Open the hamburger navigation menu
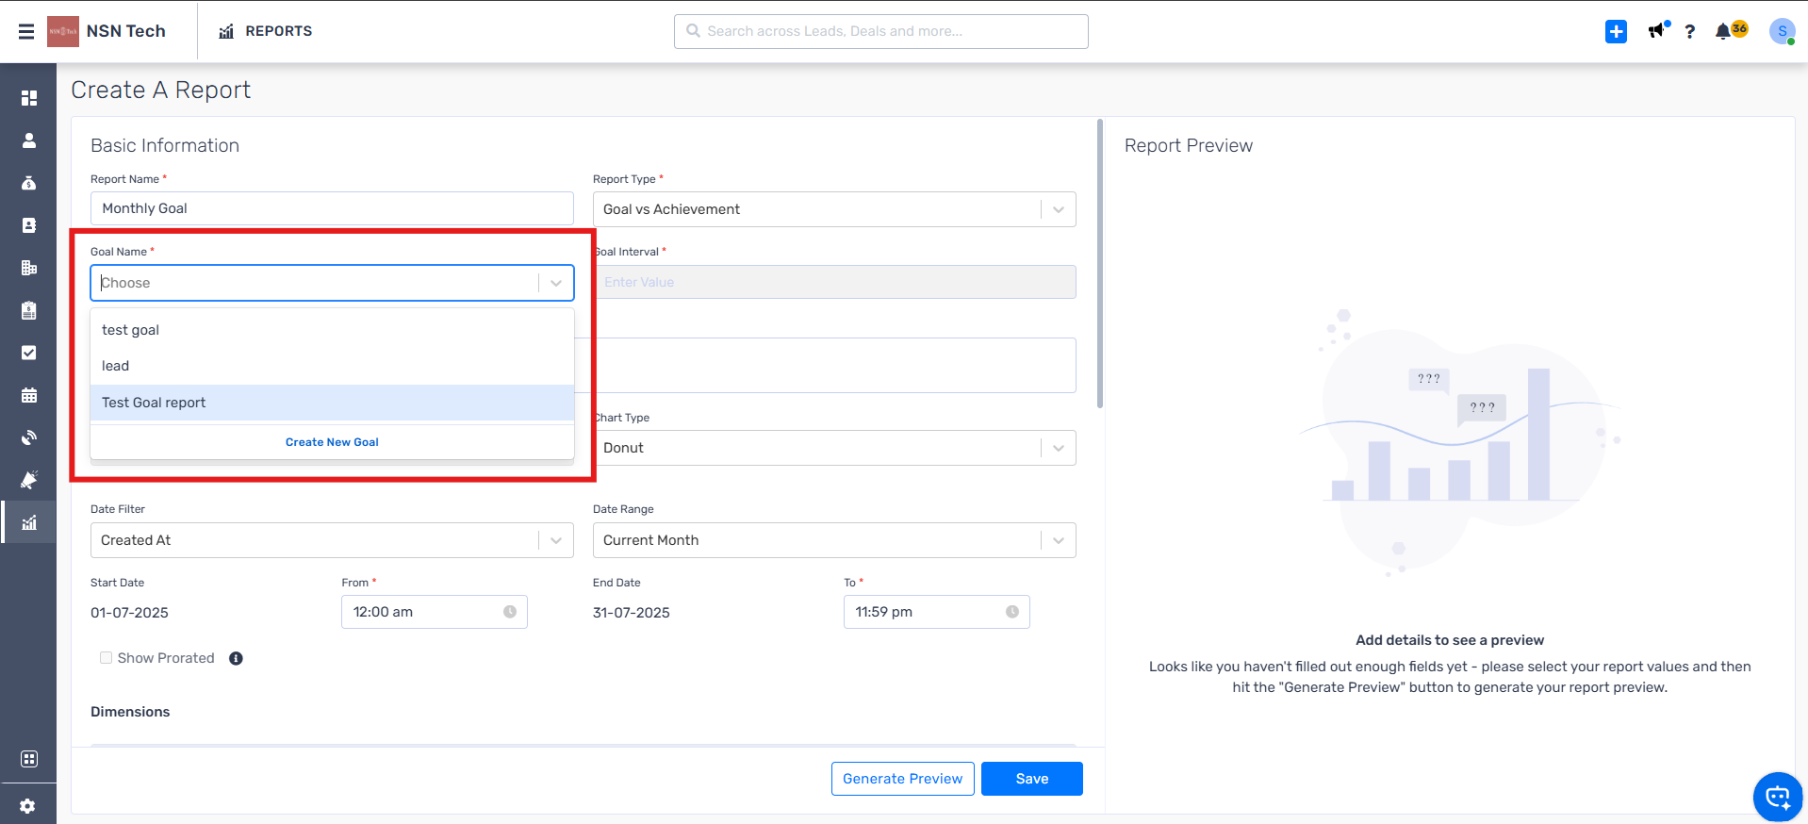 [26, 31]
